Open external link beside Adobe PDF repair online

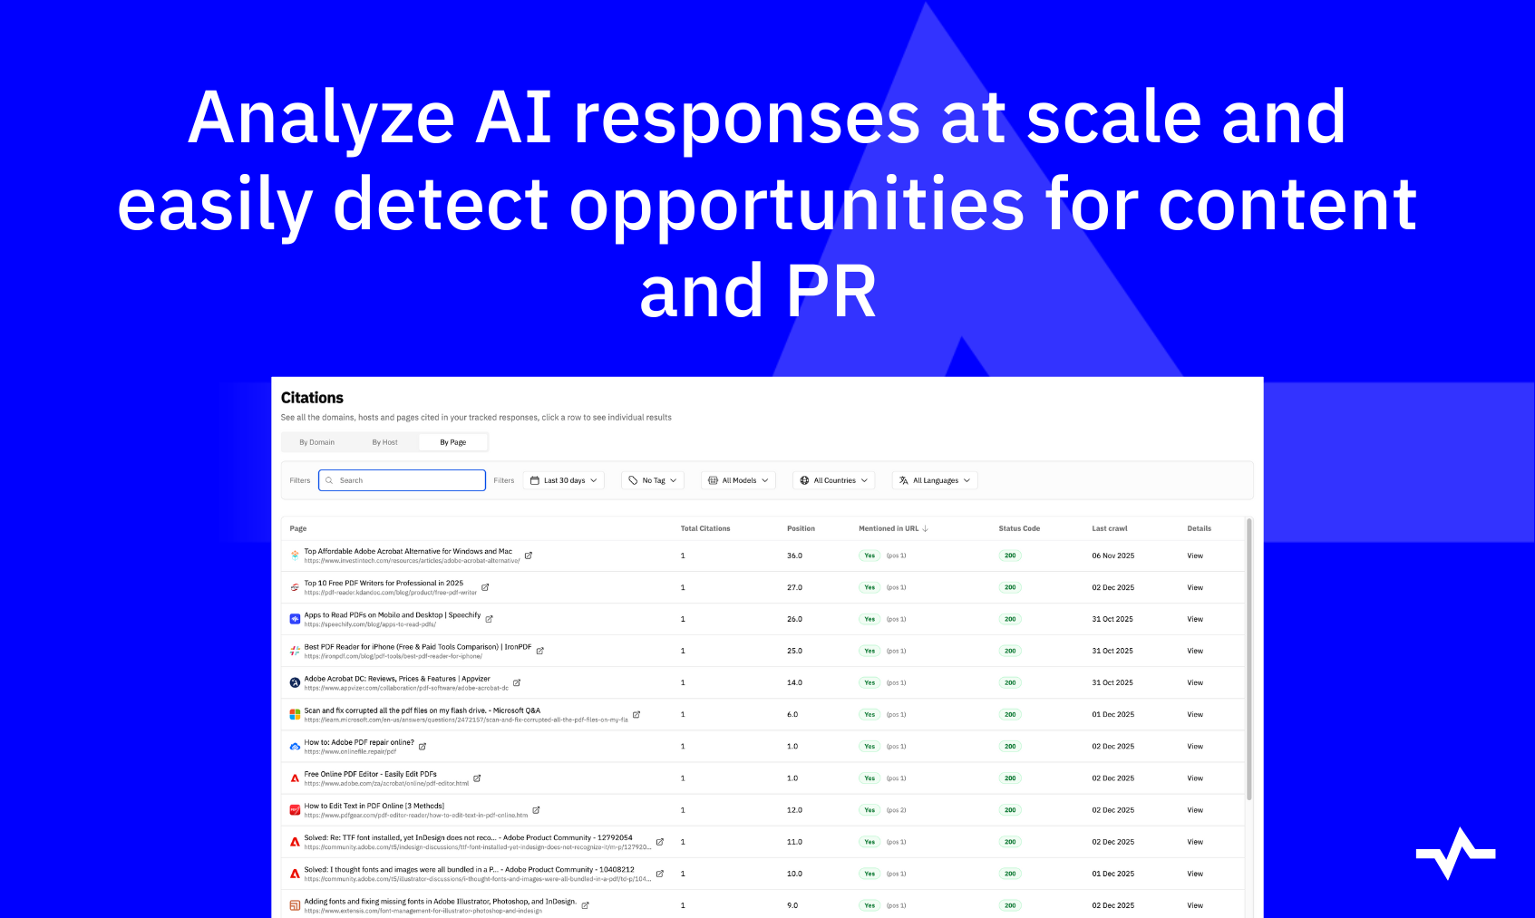(x=423, y=747)
